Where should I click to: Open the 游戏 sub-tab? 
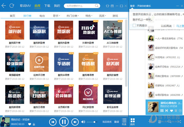click(x=115, y=16)
